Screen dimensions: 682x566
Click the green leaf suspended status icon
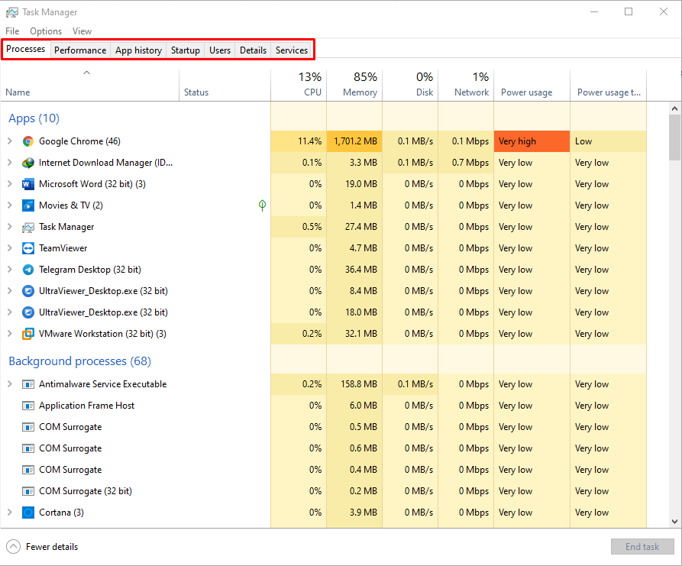[x=262, y=205]
